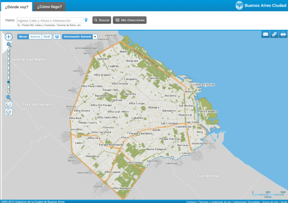The image size is (288, 203).
Task: Click the General San Martín label
Action: click(28, 59)
